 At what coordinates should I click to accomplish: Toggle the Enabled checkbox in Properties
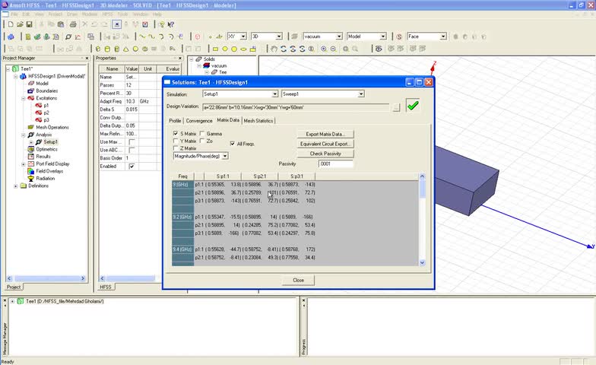click(132, 166)
